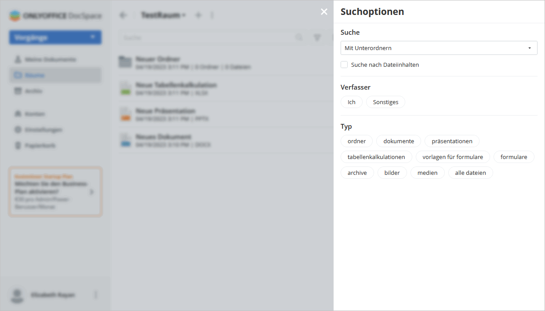Select the archive type filter
Screen dimensions: 545x311
coord(357,173)
